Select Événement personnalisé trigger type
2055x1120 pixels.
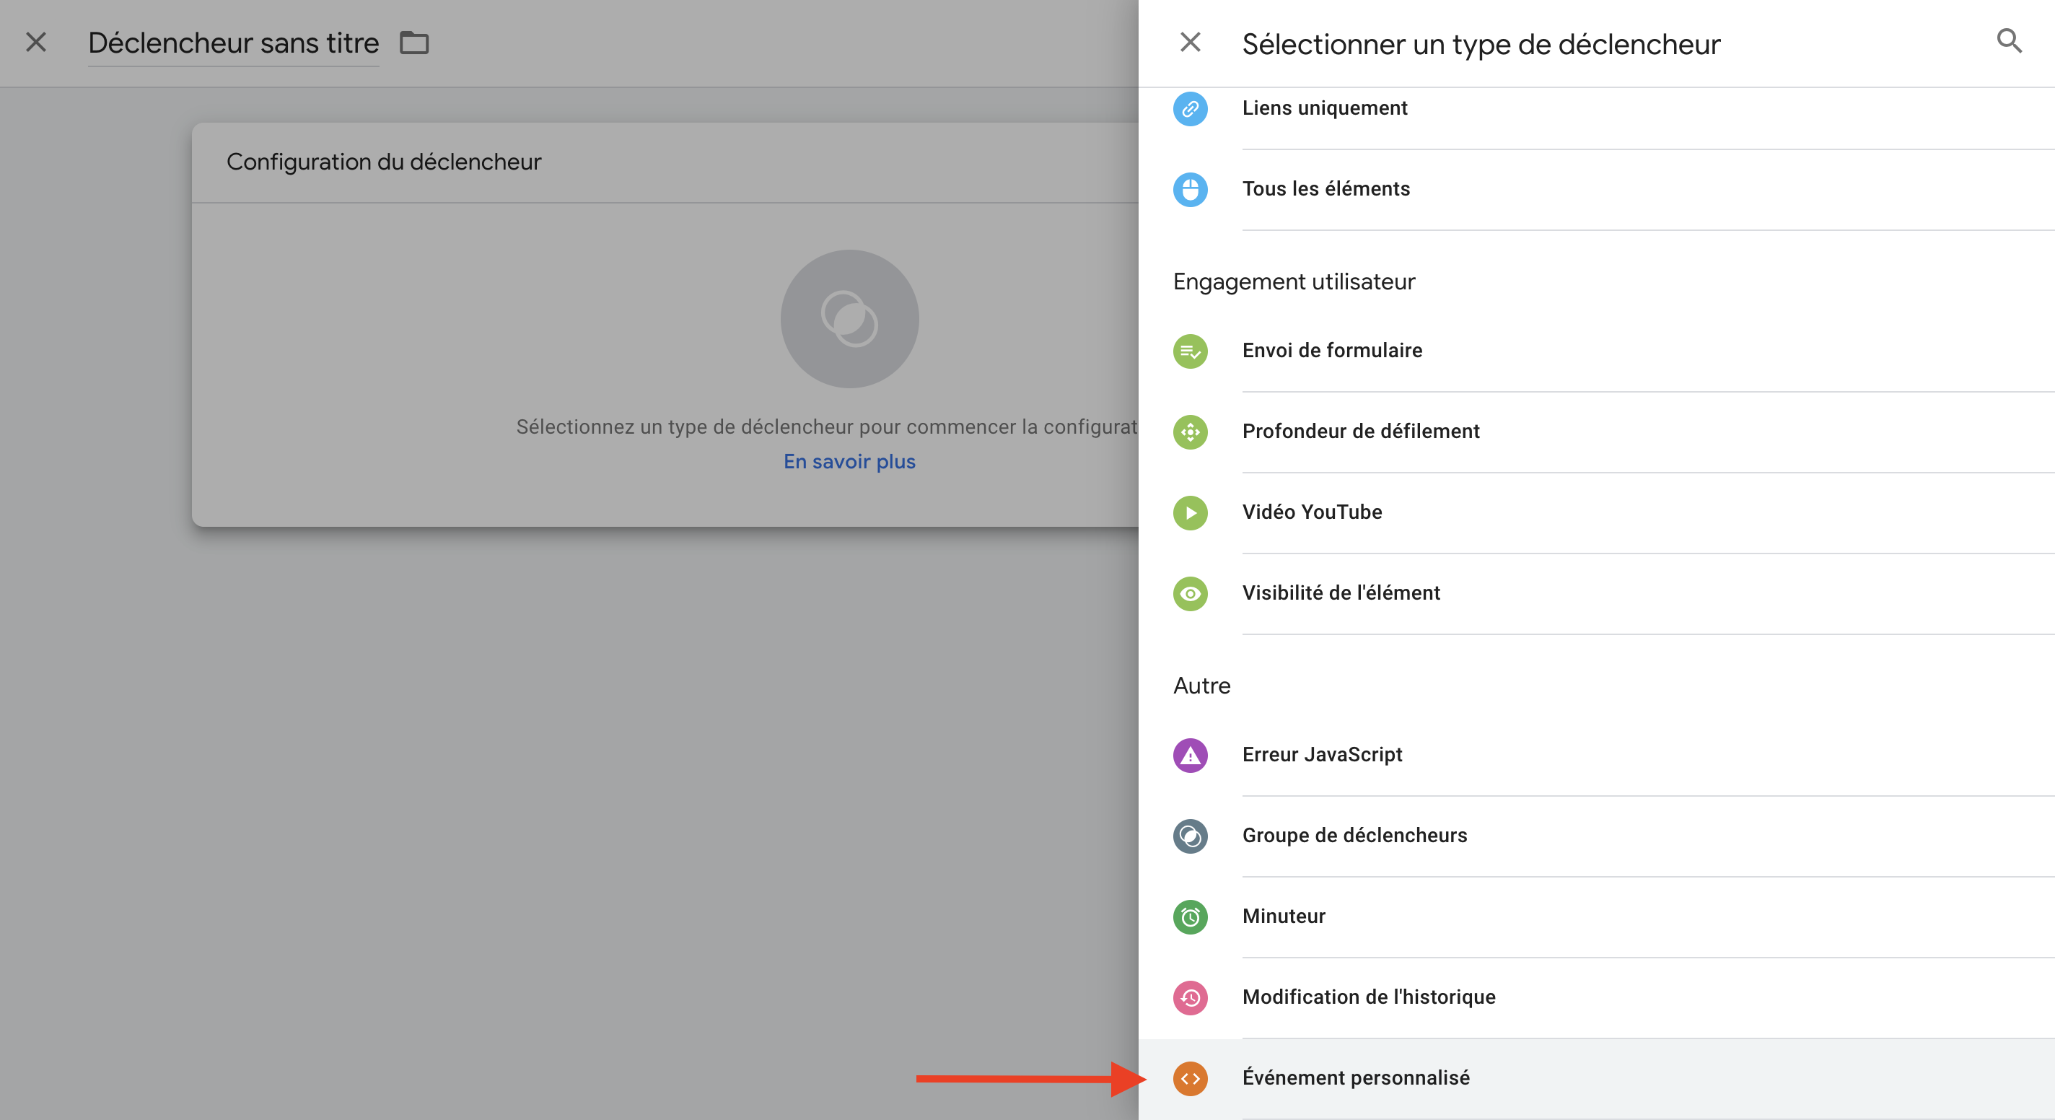pyautogui.click(x=1355, y=1077)
